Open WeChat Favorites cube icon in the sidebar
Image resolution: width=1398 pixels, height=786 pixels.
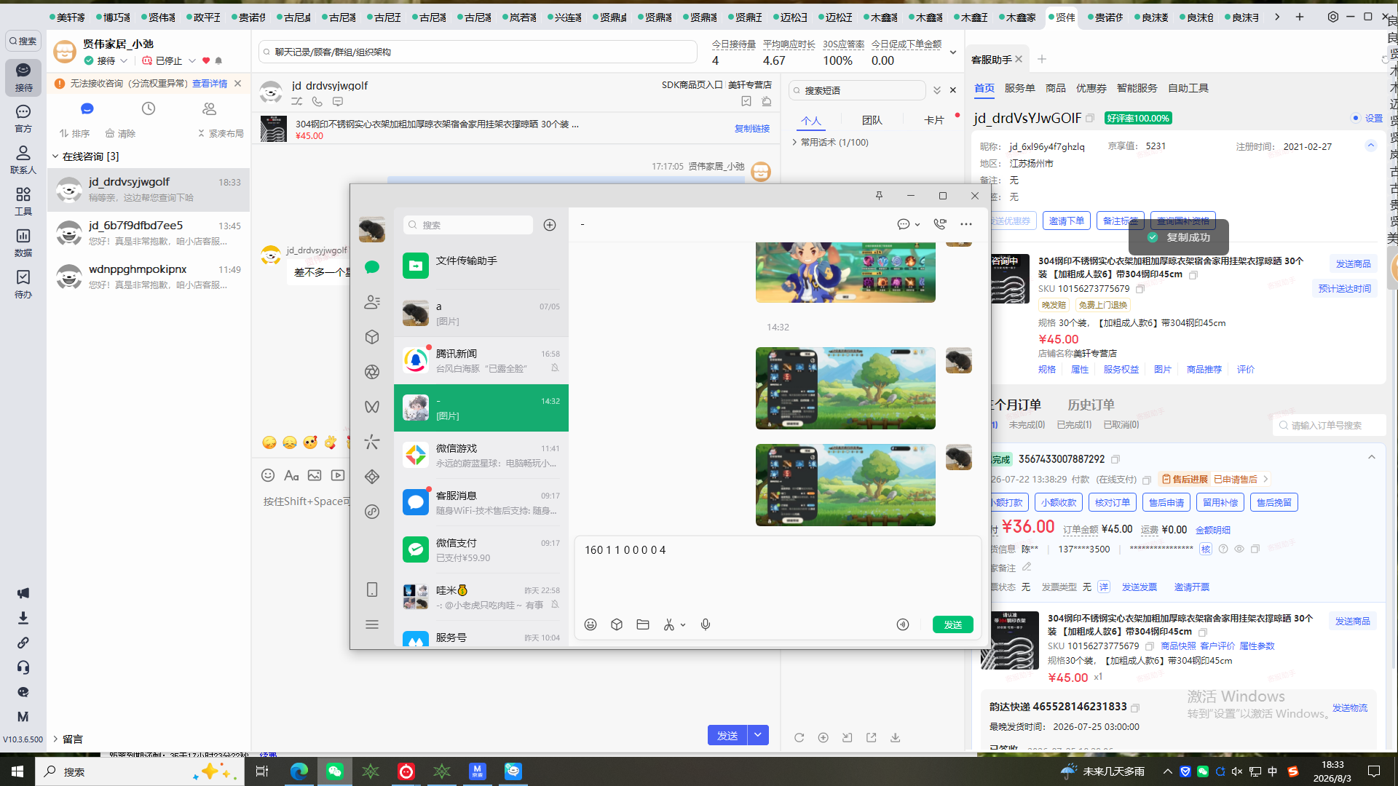point(372,337)
